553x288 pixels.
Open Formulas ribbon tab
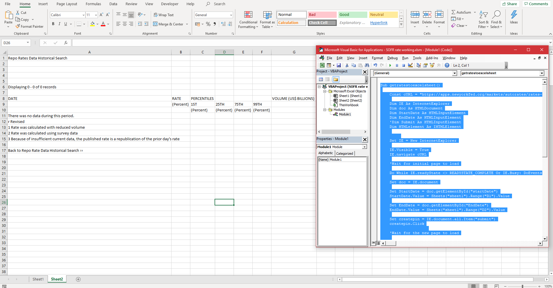coord(93,4)
